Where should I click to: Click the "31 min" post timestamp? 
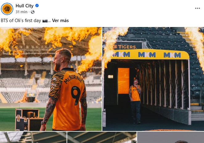pos(22,12)
